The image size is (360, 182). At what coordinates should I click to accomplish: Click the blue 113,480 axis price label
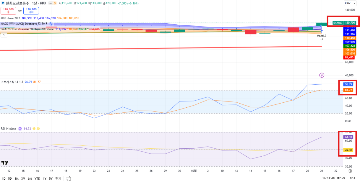[350, 30]
